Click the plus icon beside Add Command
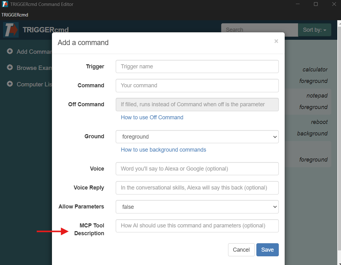The width and height of the screenshot is (341, 265). click(x=10, y=51)
